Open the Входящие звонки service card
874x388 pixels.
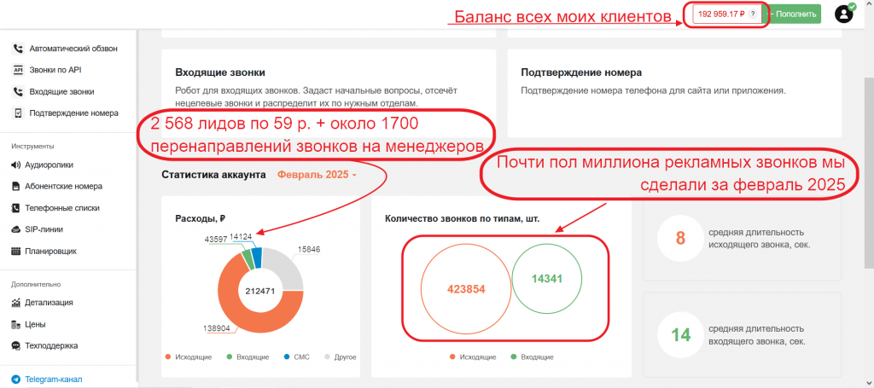pos(329,93)
